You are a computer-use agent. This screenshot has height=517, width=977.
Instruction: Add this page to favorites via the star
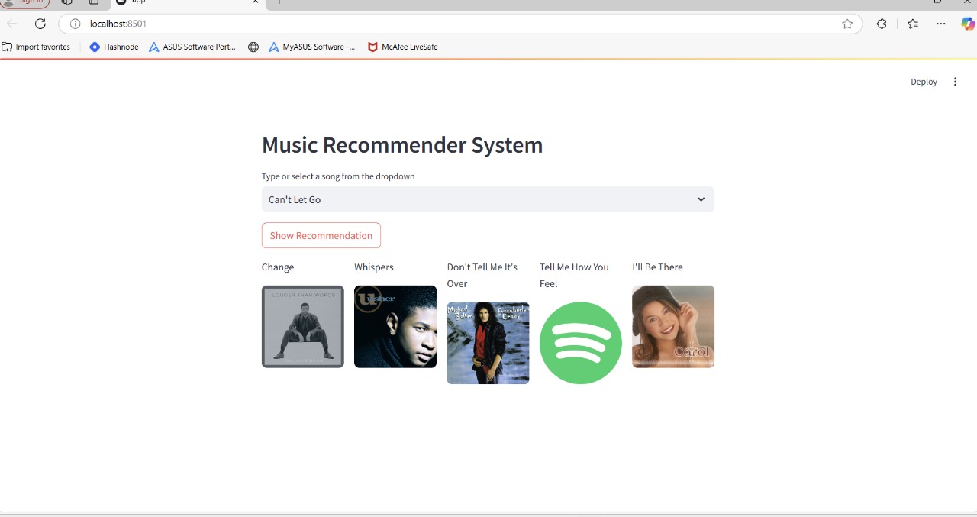coord(847,24)
